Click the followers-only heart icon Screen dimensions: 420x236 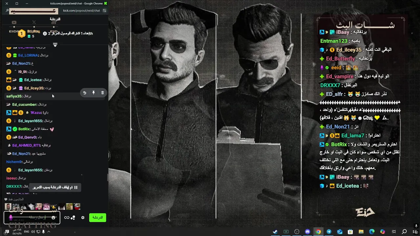click(6, 199)
